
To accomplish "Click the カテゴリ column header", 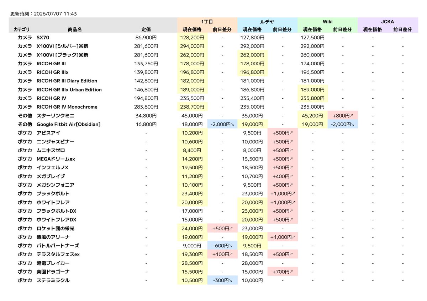I will 22,30.
